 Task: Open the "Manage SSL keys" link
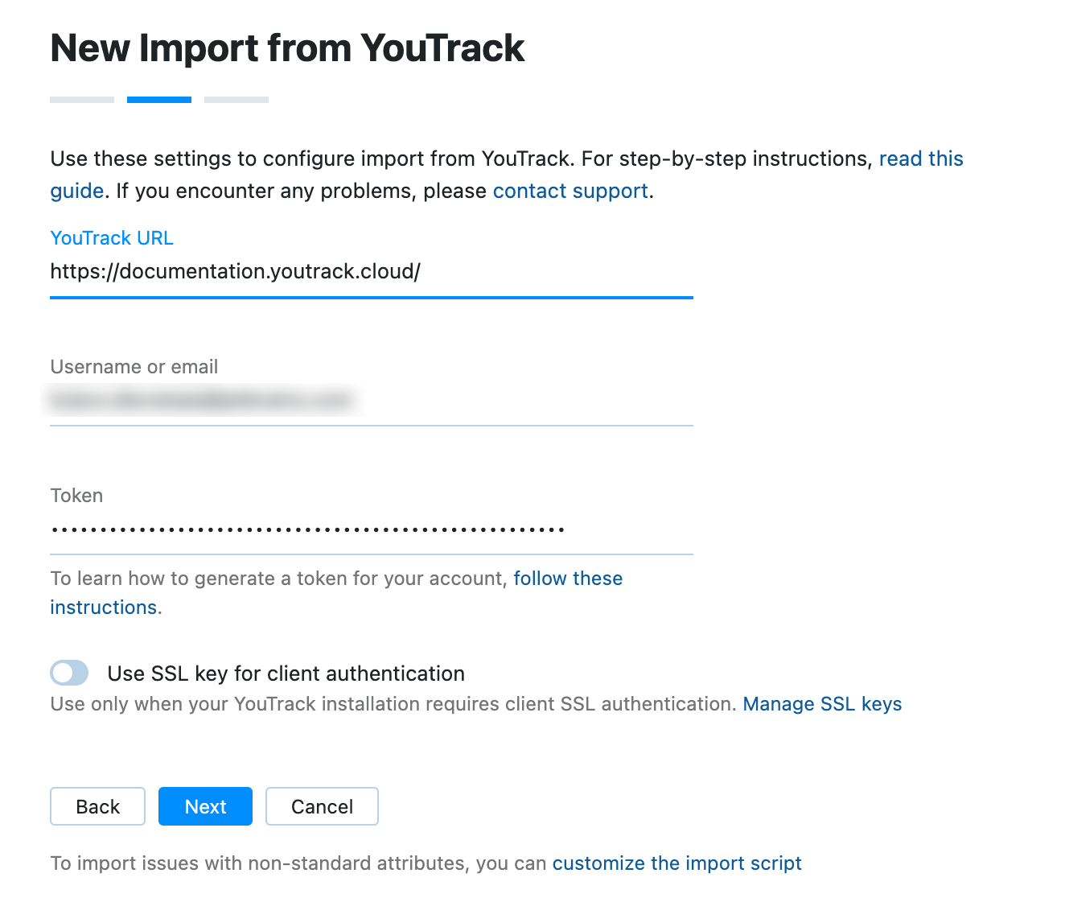(x=823, y=704)
